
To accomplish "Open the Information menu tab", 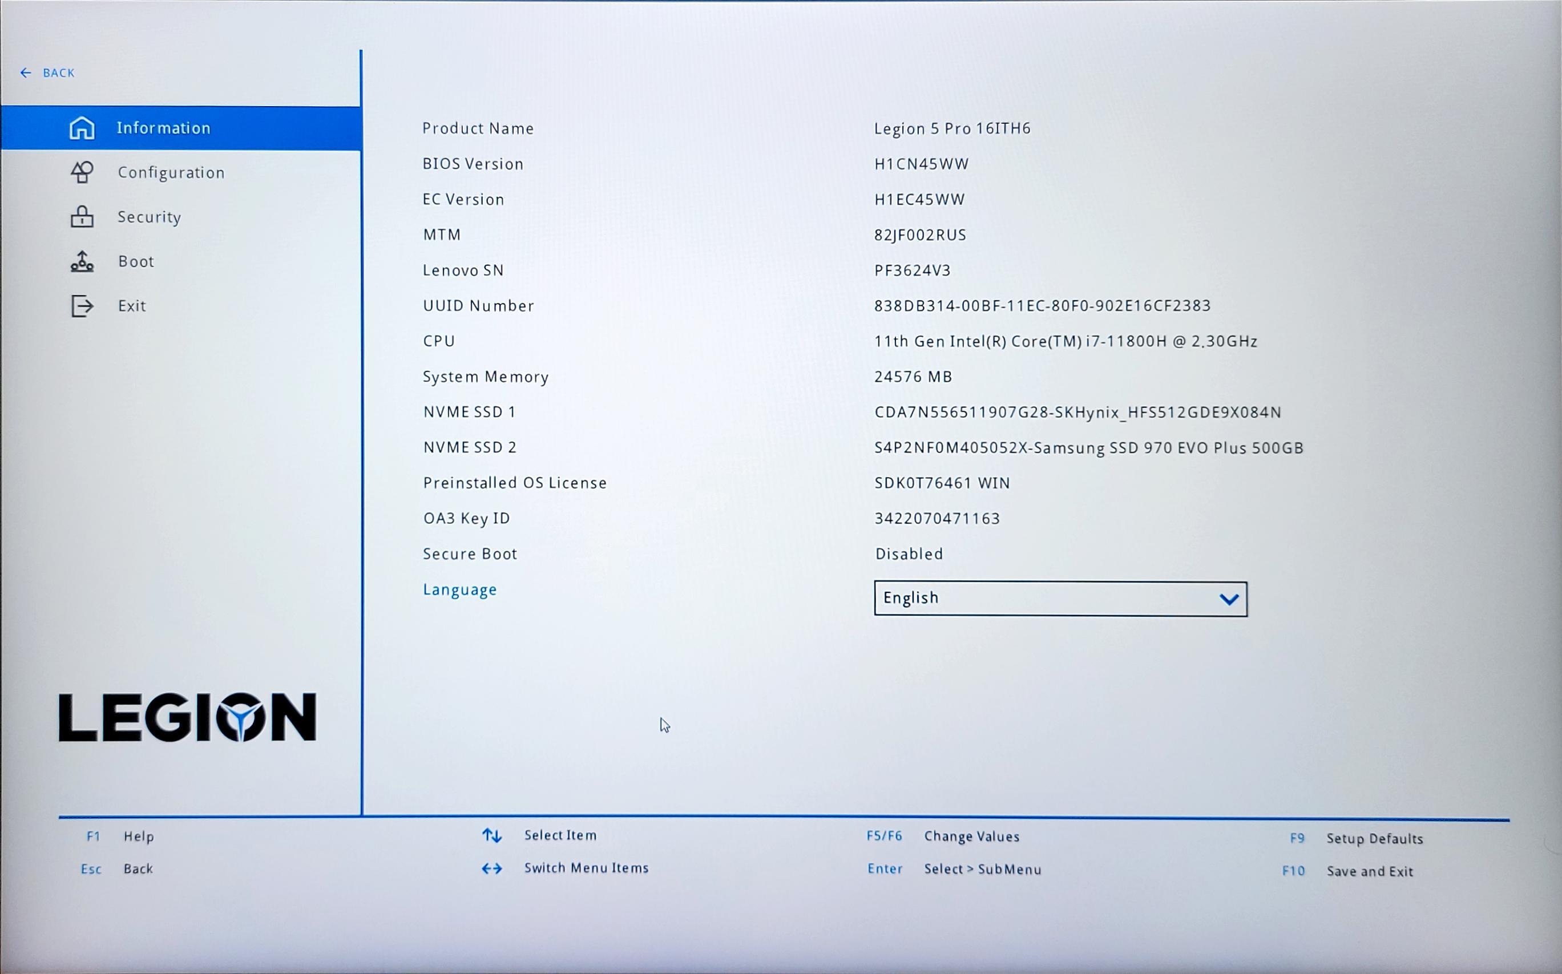I will 181,128.
